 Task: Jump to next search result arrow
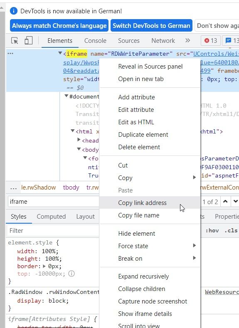pyautogui.click(x=235, y=202)
